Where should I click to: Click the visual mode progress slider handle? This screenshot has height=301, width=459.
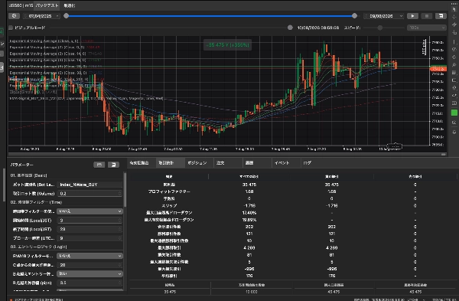pyautogui.click(x=290, y=28)
